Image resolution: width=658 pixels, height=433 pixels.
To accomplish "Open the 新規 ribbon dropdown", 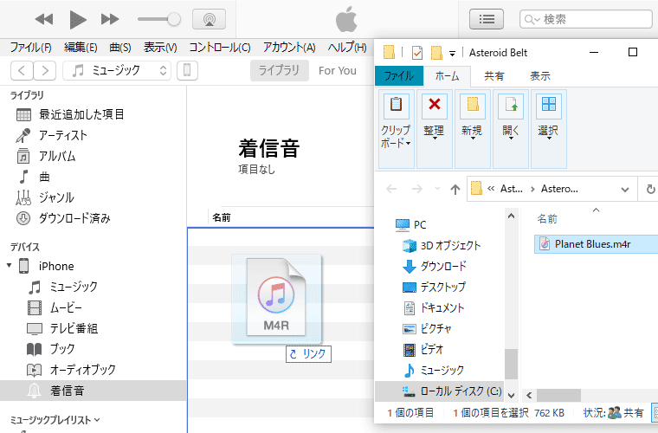I will pyautogui.click(x=473, y=129).
